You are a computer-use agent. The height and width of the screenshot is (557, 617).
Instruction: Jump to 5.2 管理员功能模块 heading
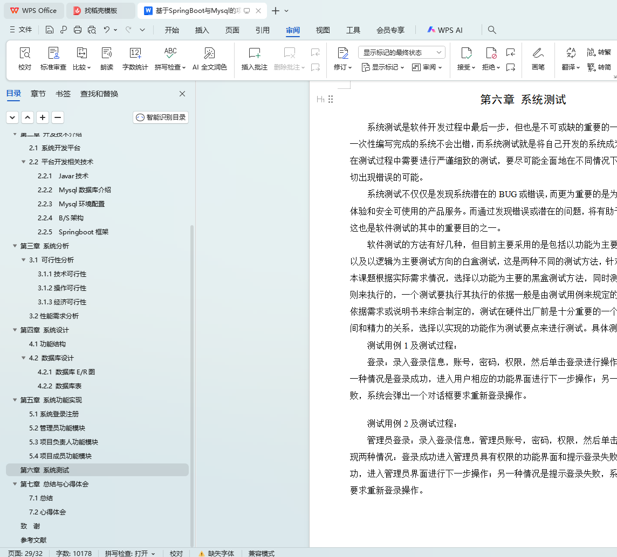point(57,428)
